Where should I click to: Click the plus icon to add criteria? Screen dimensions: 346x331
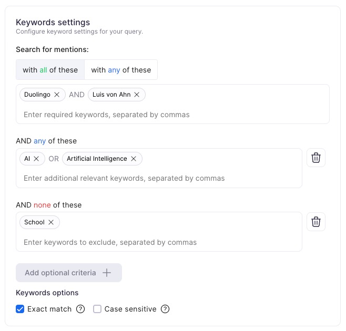coord(107,273)
